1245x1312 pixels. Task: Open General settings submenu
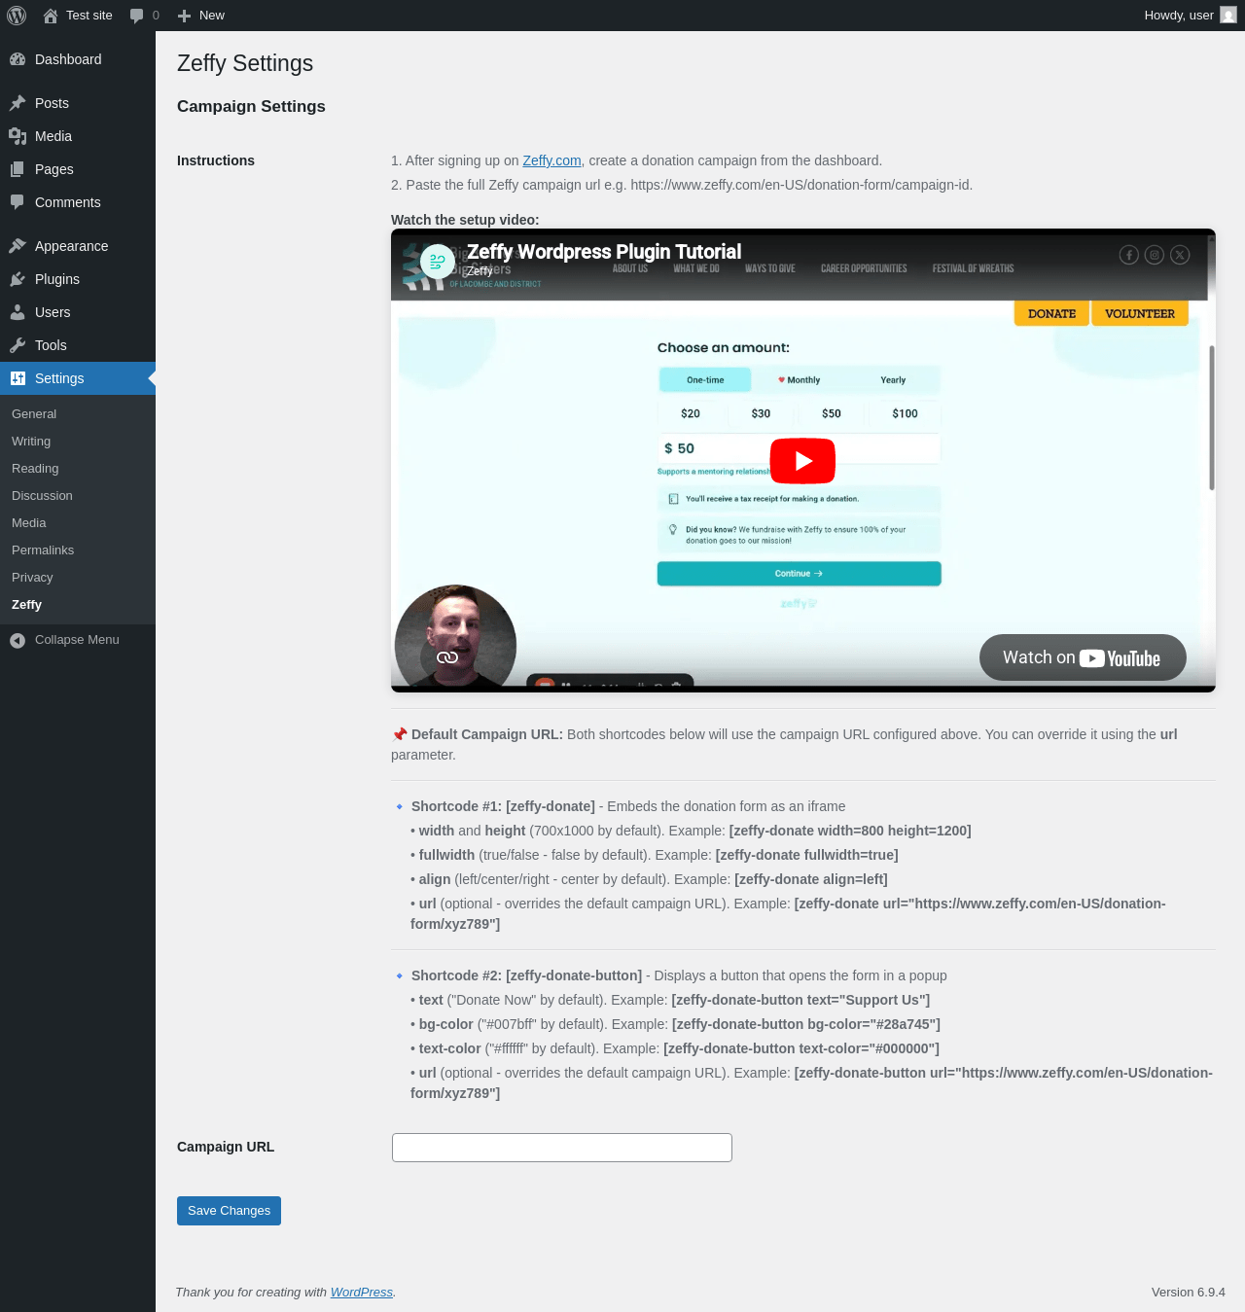pos(34,414)
